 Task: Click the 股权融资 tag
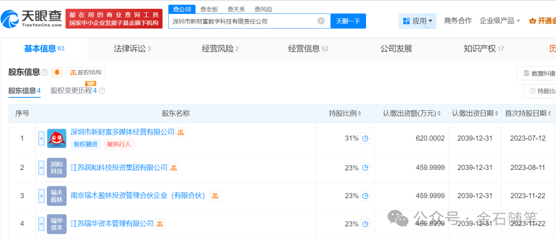pyautogui.click(x=86, y=144)
